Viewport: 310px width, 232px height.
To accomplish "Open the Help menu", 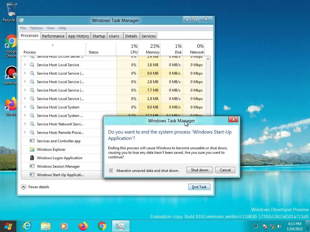I will click(x=62, y=28).
